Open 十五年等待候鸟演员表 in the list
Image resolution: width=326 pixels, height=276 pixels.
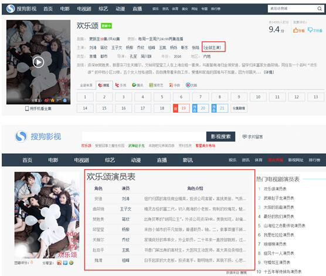coord(283,272)
